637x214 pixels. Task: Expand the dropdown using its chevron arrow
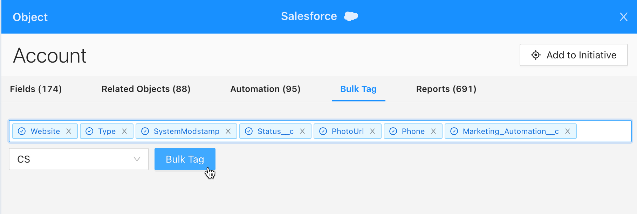click(137, 159)
